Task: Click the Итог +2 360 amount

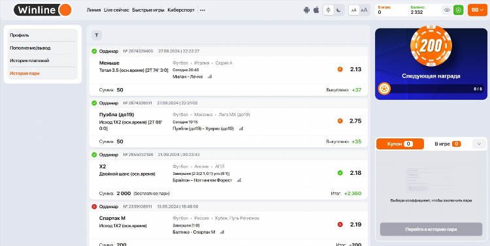Action: 353,194
